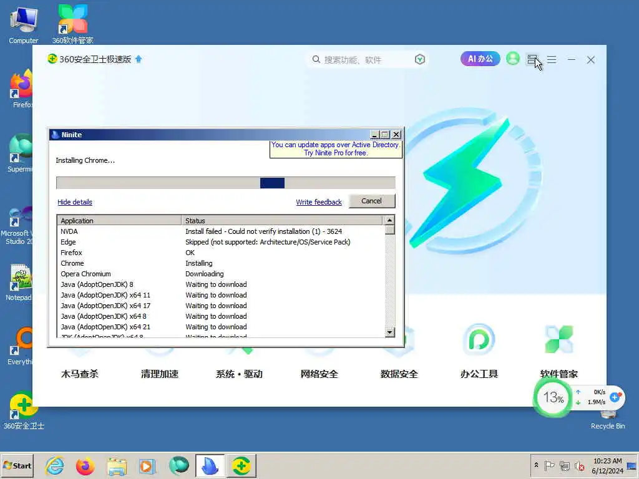Open the Recycle Bin
The width and height of the screenshot is (639, 479).
[x=608, y=420]
